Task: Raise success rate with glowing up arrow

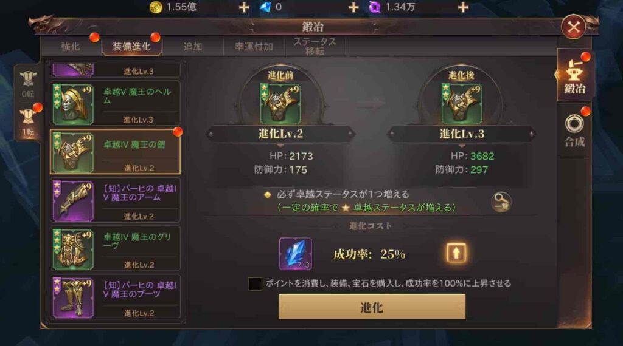Action: pyautogui.click(x=456, y=253)
